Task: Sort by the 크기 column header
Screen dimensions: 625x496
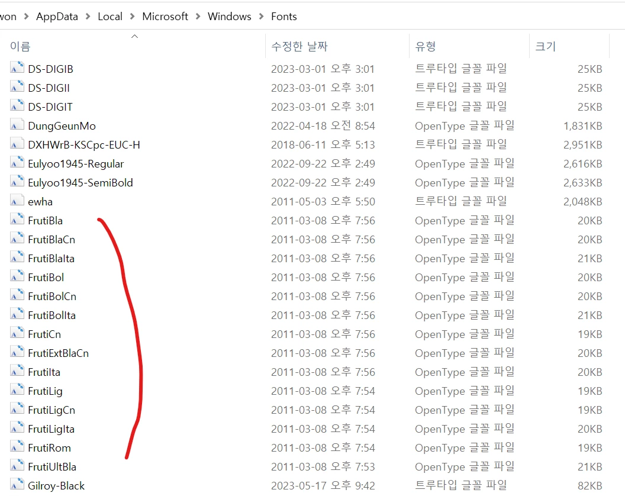Action: click(545, 46)
